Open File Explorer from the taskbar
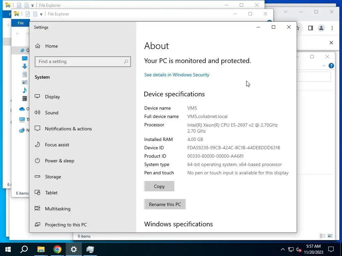The width and height of the screenshot is (342, 256). 41,249
